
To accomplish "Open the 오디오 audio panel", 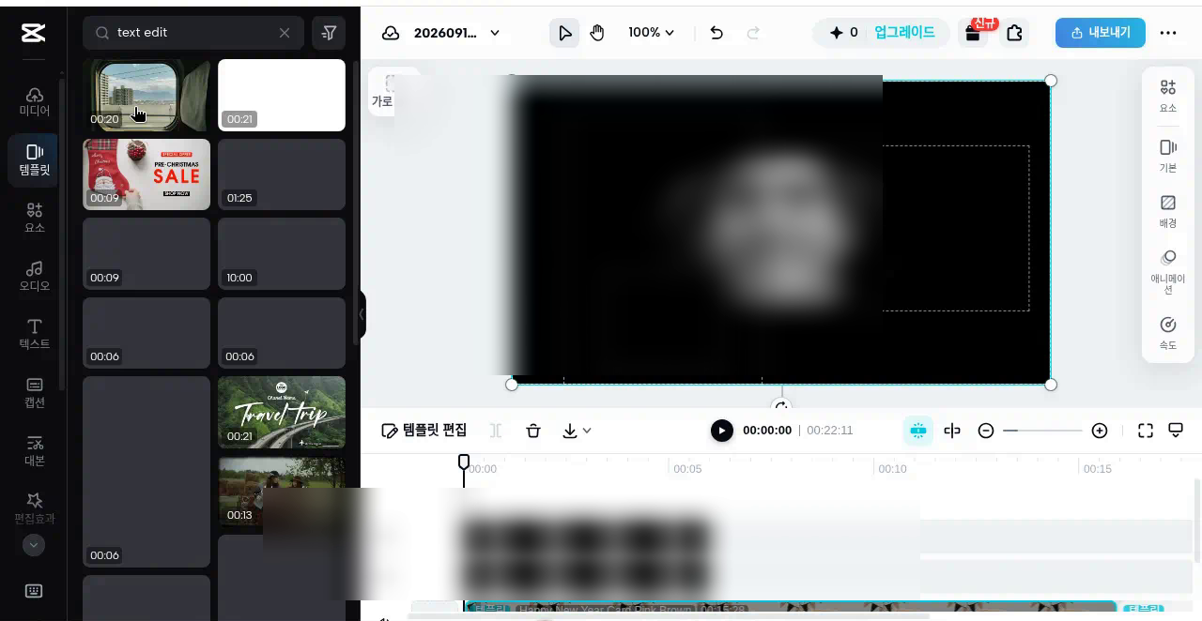I will 34,276.
